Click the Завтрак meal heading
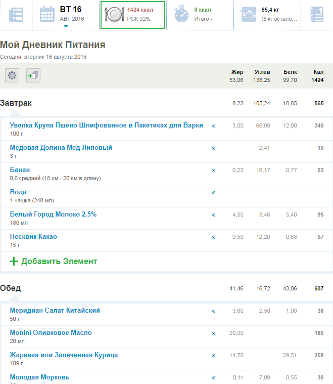This screenshot has width=333, height=384. point(16,103)
